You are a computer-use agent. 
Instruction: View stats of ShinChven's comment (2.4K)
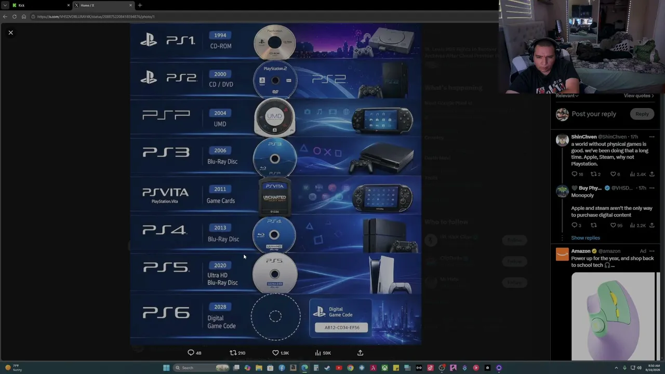[637, 174]
